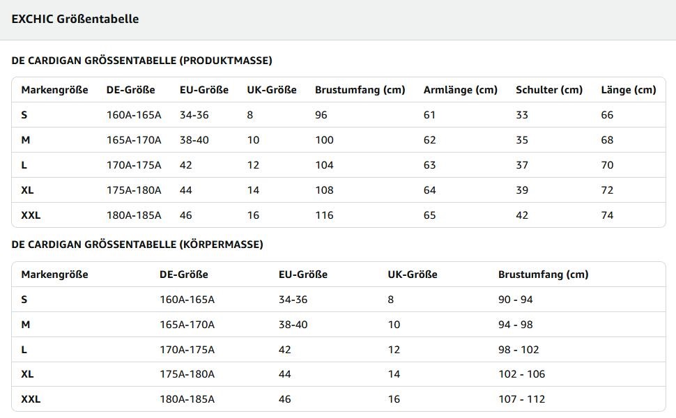Image resolution: width=676 pixels, height=418 pixels.
Task: Click the 90 - 94 Brustumfang cell
Action: coord(516,300)
